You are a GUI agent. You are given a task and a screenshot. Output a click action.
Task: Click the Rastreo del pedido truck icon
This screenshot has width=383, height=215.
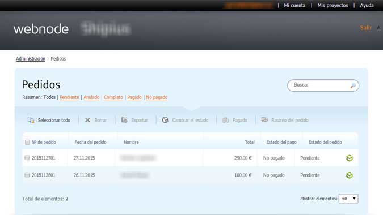(264, 120)
